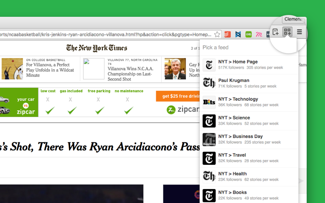Click the address bar URL
The height and width of the screenshot is (203, 325).
(x=105, y=34)
